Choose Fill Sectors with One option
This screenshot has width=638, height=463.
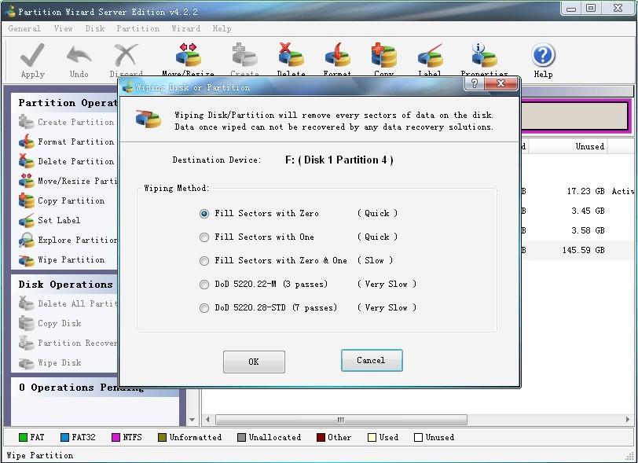(204, 237)
